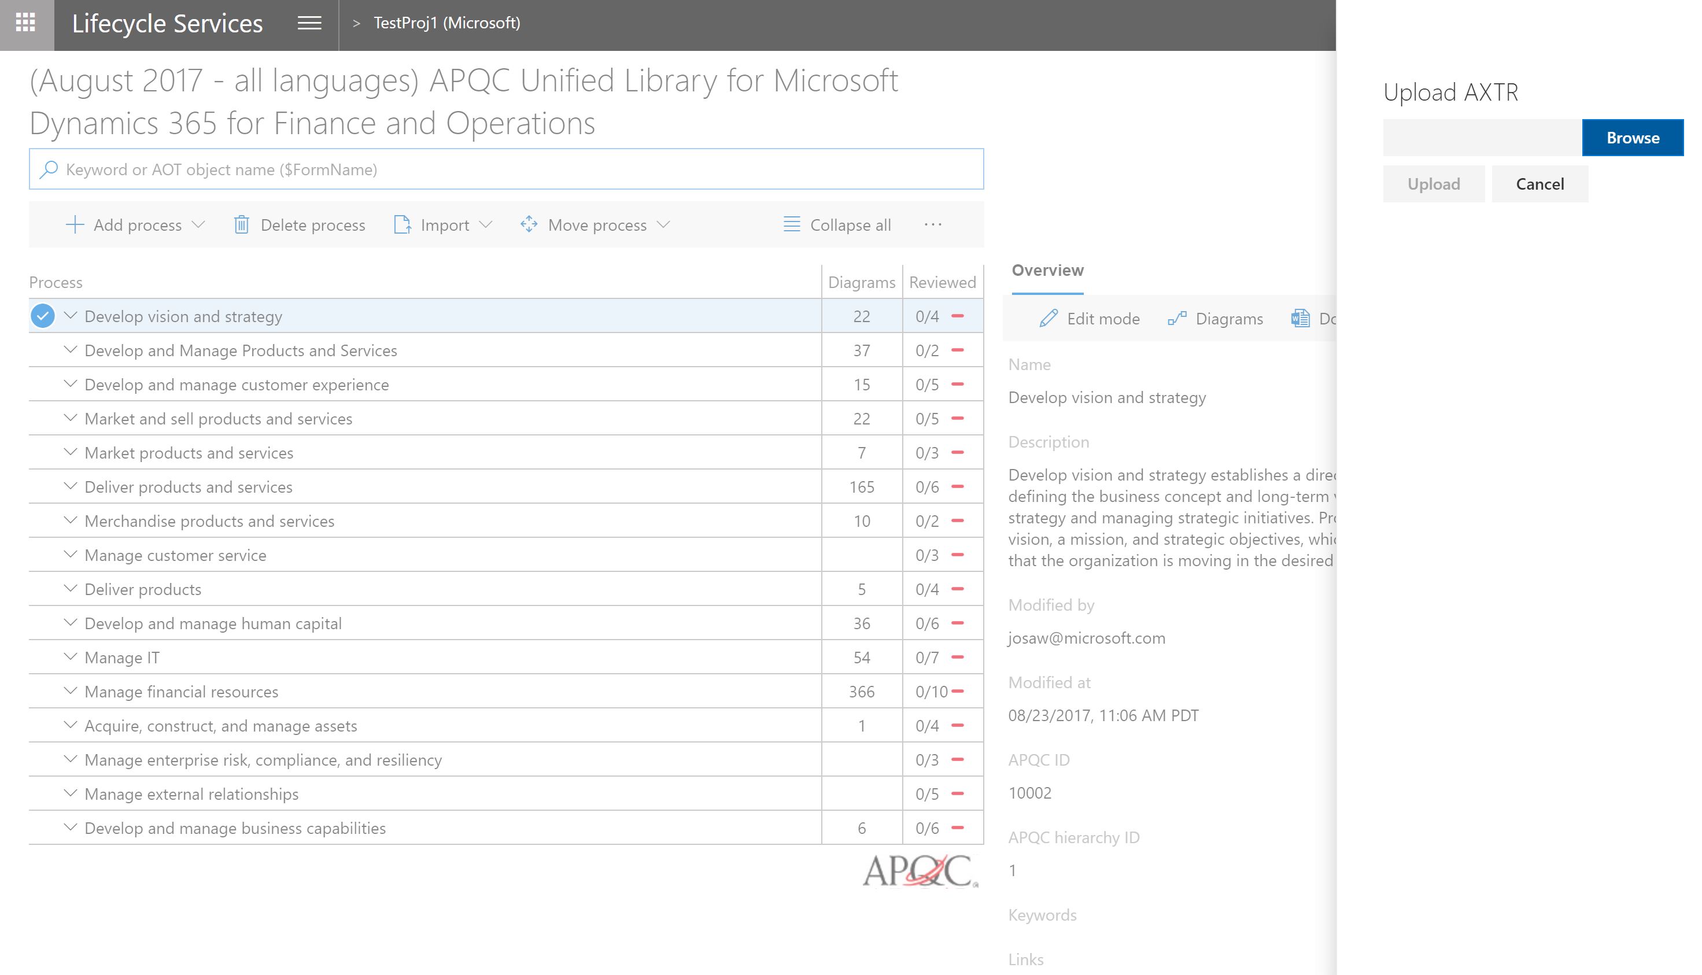
Task: Click the APQC logo image
Action: pos(920,870)
